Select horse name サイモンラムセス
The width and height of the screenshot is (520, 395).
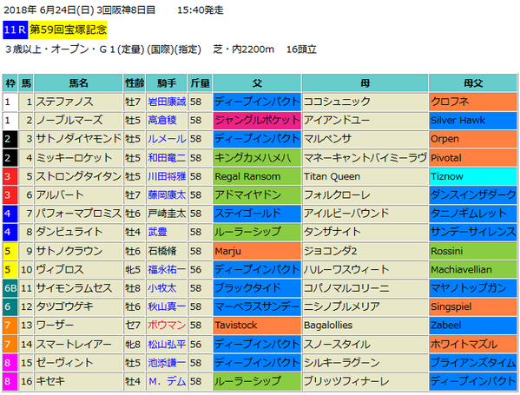74,288
